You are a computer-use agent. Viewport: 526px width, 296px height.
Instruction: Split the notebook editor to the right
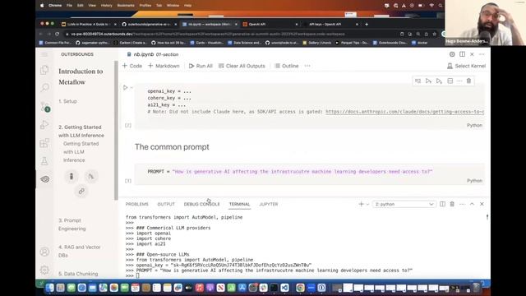tap(462, 54)
